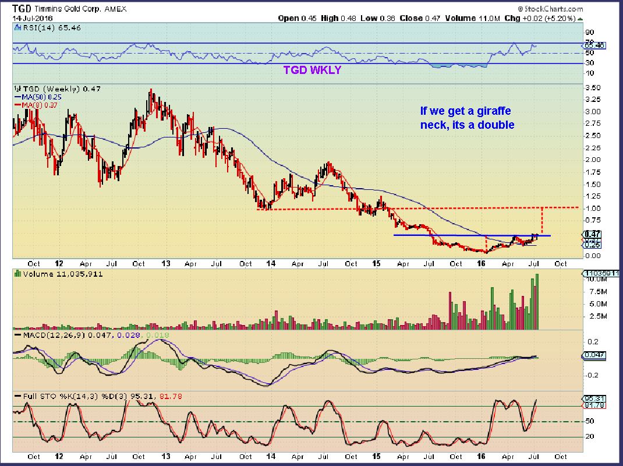Viewport: 623px width, 466px height.
Task: Click the 2.5M volume axis label
Action: (599, 316)
